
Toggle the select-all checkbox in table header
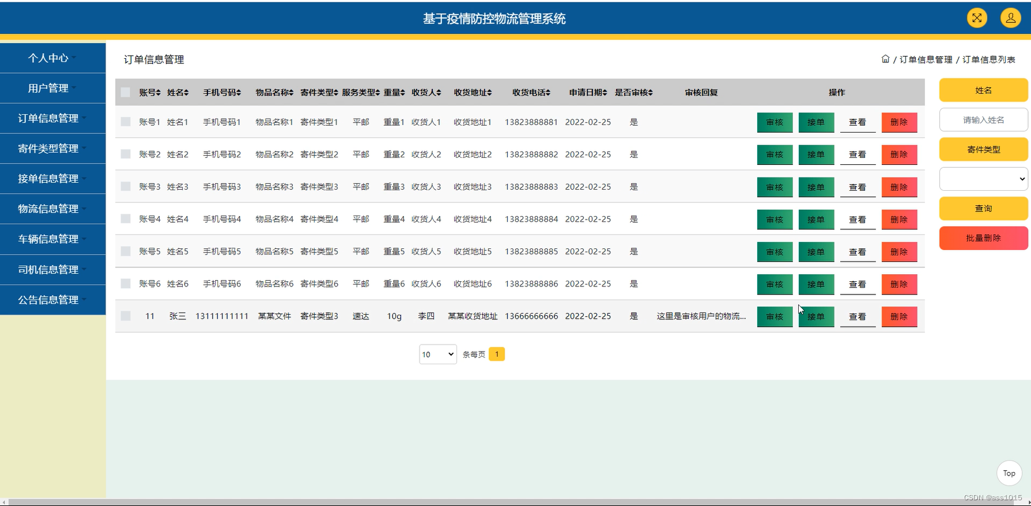point(125,92)
